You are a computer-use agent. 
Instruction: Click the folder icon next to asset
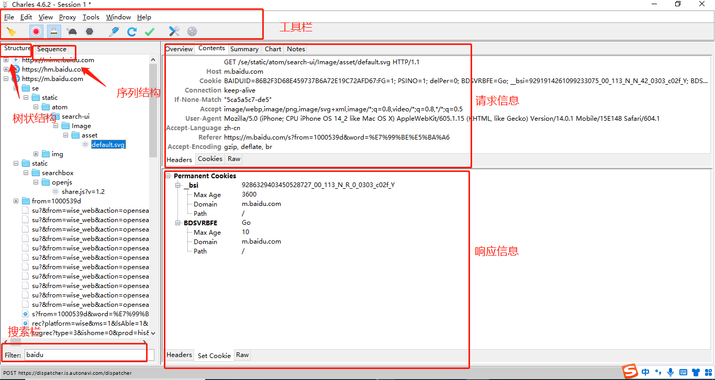click(x=75, y=135)
